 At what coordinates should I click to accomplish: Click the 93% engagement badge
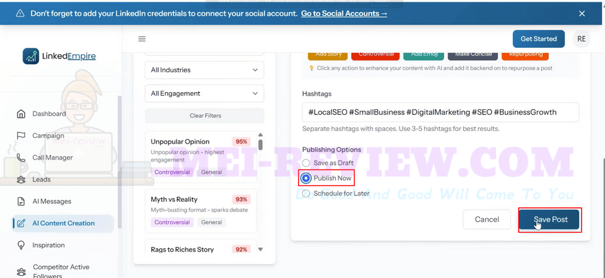point(241,200)
